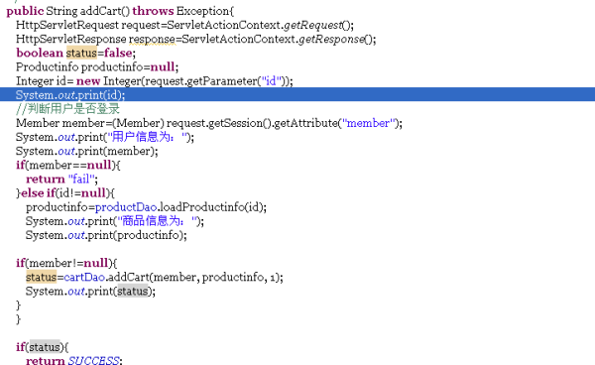Click the highlighted System.out.print(id) line
Image resolution: width=595 pixels, height=365 pixels.
(x=297, y=94)
